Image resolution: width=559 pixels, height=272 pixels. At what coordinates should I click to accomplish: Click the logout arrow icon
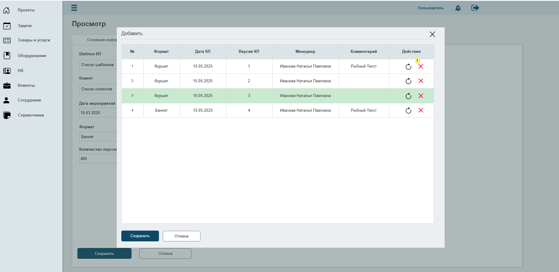[475, 8]
